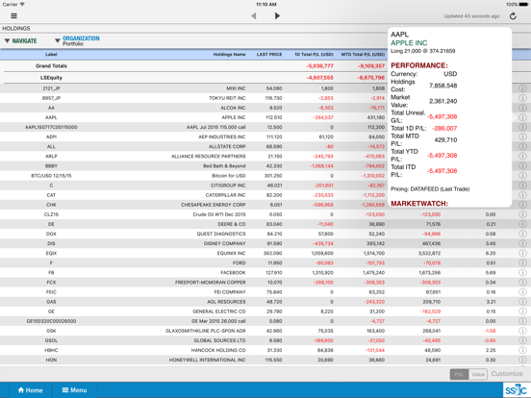Select the LSEquity group row
531x398 pixels.
coord(51,78)
